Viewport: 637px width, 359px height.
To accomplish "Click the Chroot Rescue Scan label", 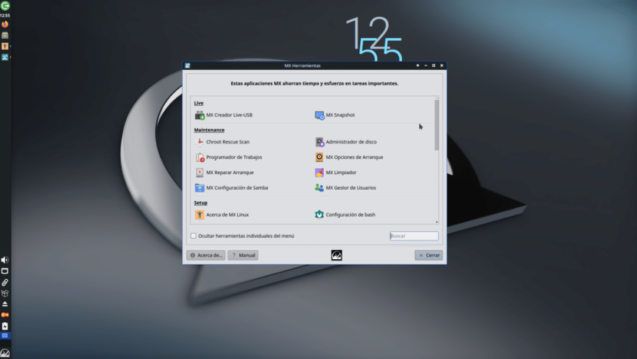I will (x=228, y=142).
